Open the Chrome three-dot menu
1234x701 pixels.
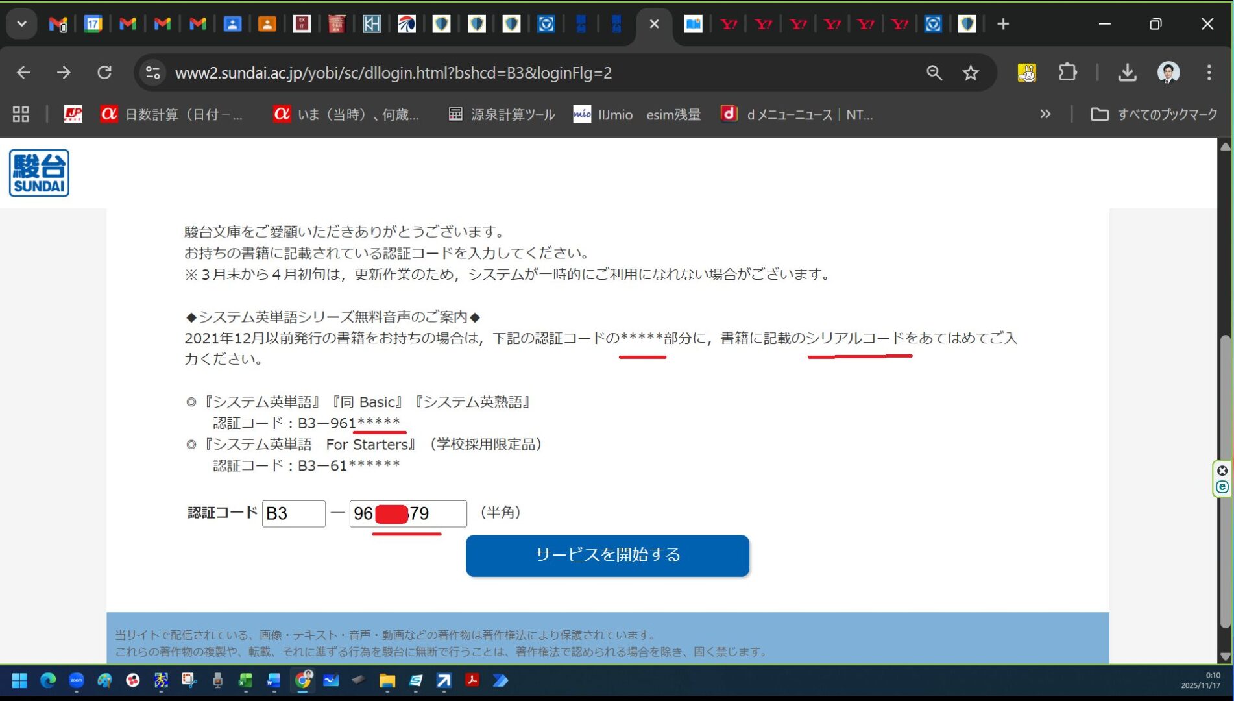point(1209,73)
